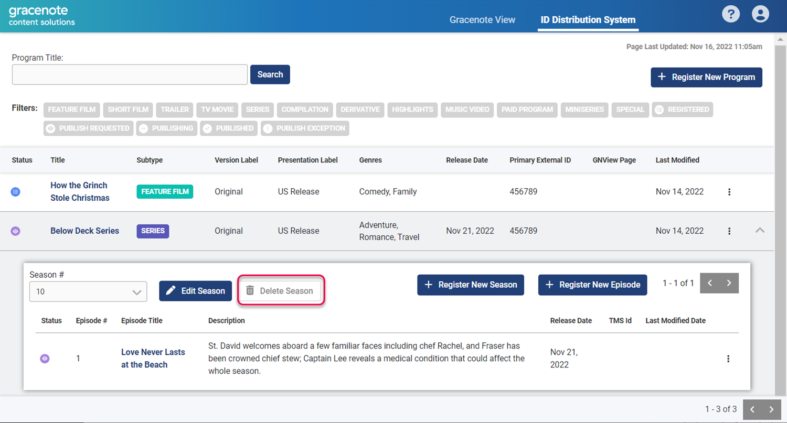Enable the MINISERIES filter chip
Screen dimensions: 787x423
click(x=584, y=110)
